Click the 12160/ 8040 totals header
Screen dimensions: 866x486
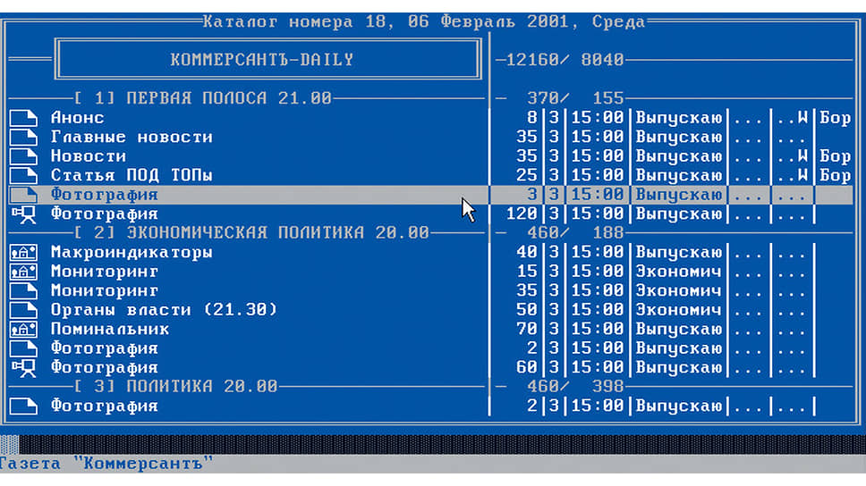coord(565,60)
